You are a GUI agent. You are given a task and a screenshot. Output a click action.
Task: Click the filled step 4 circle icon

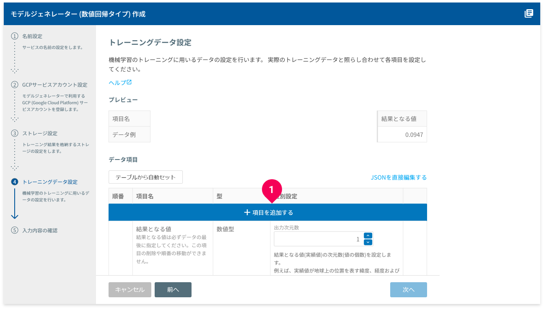(15, 182)
